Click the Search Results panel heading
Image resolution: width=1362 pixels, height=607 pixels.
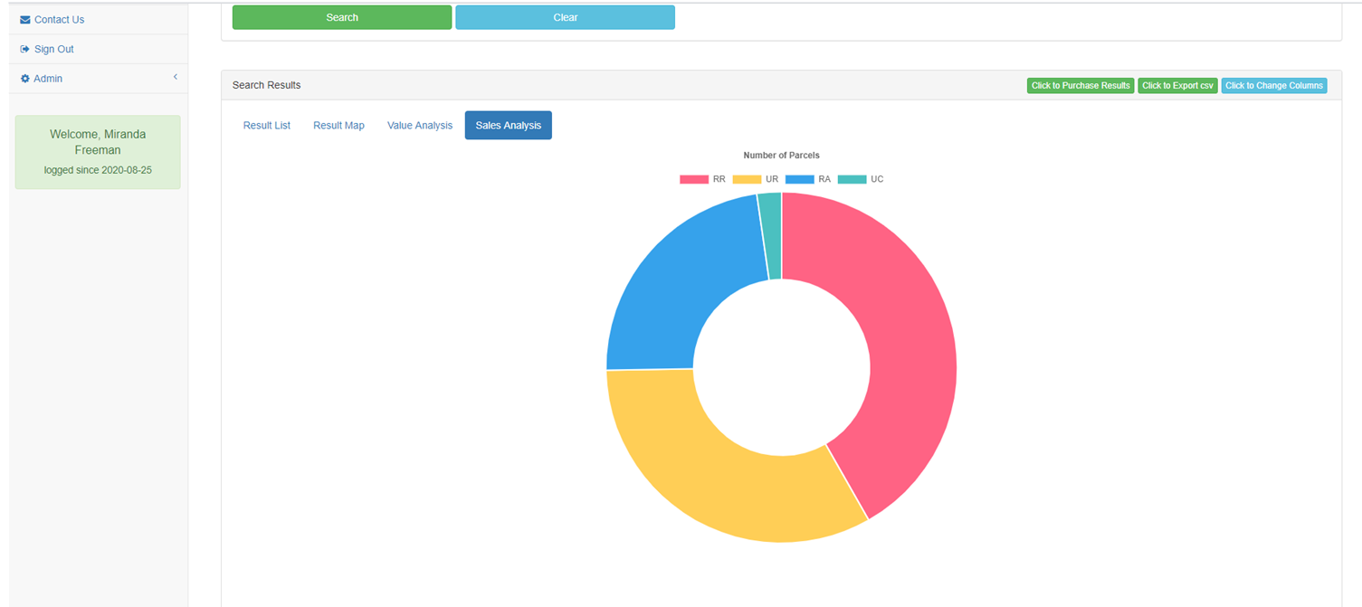click(266, 85)
